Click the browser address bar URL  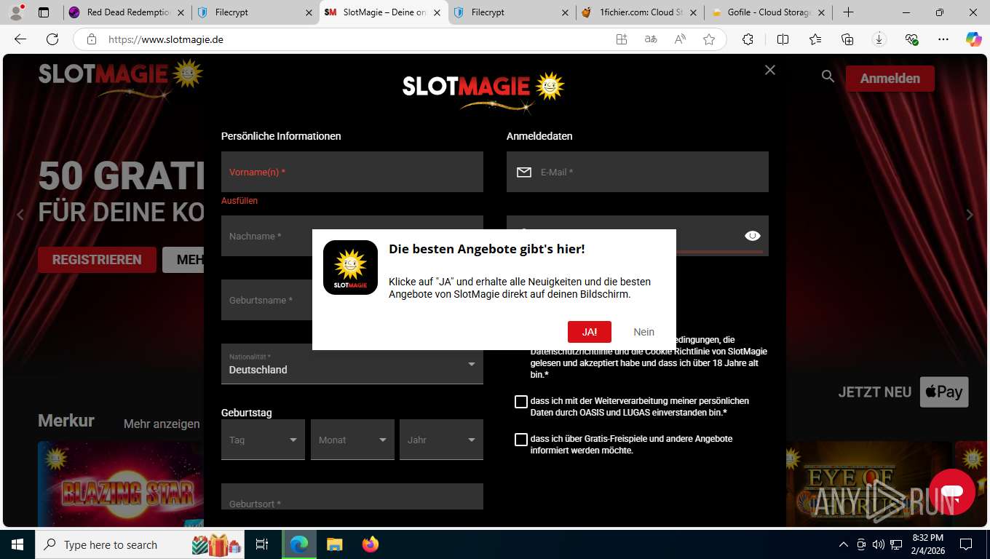165,39
